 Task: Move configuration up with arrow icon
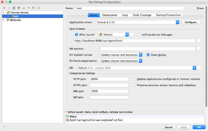pos(24,8)
